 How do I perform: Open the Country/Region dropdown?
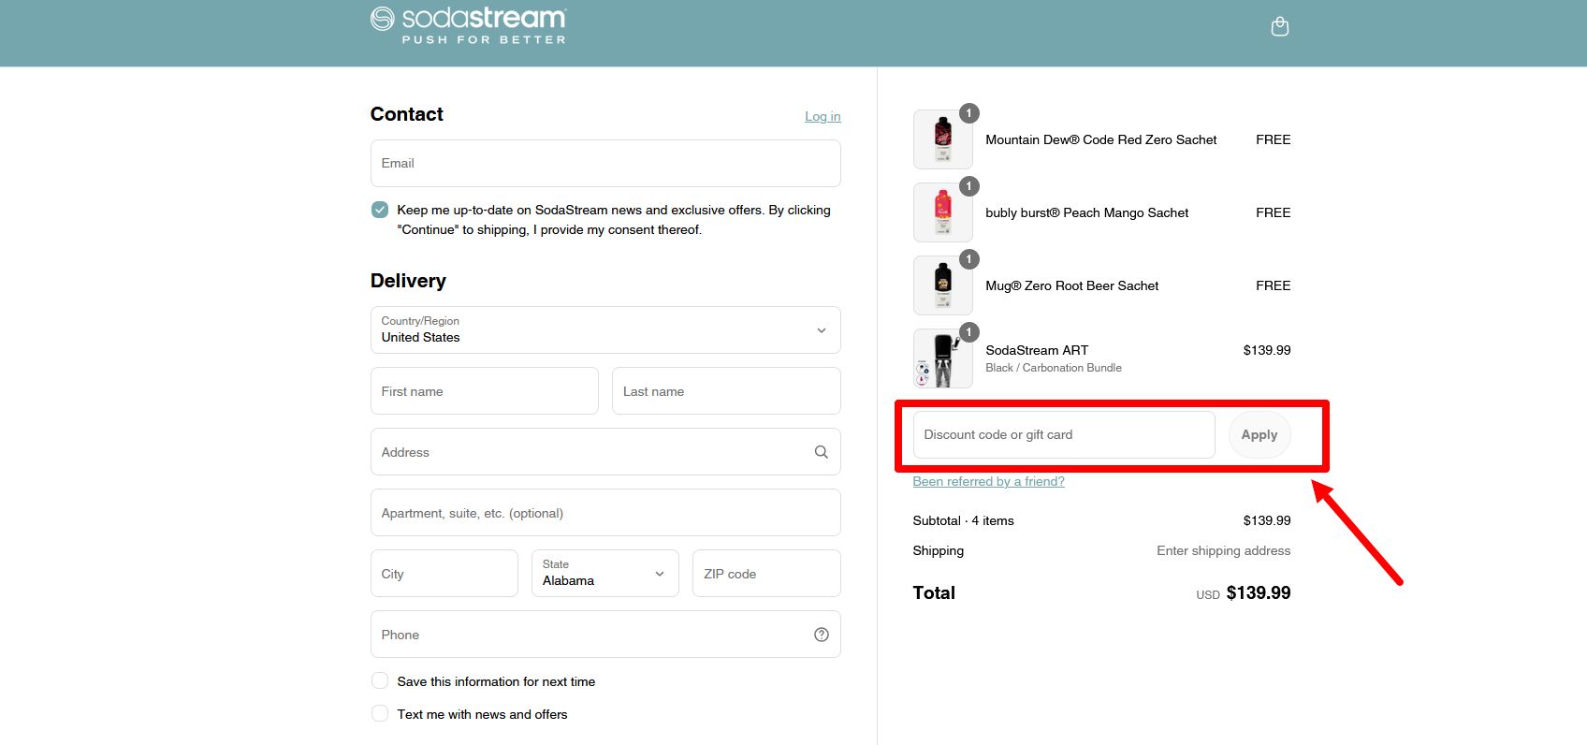pos(604,330)
